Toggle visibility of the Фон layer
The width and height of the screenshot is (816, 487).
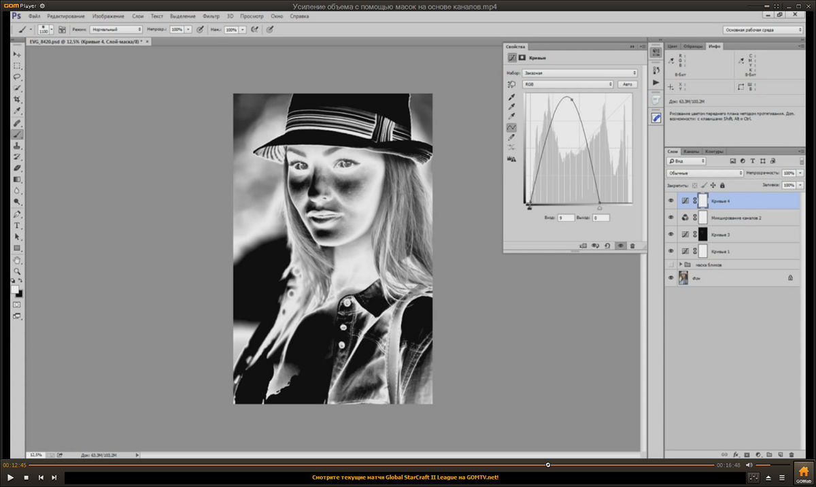coord(671,278)
